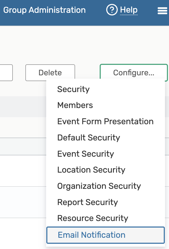The height and width of the screenshot is (249, 169).
Task: Click the Group Administration header title
Action: pyautogui.click(x=44, y=10)
